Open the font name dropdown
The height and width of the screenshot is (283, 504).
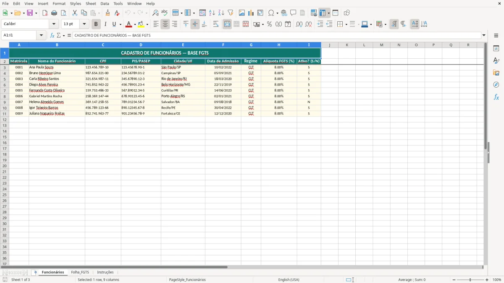coord(53,24)
